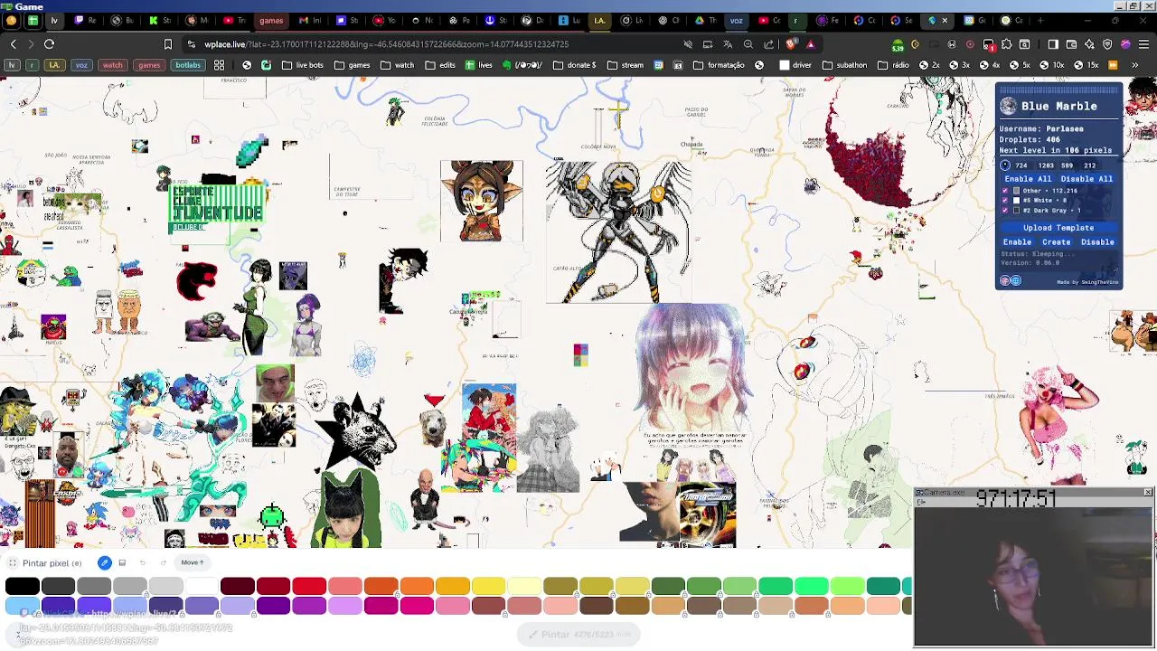Image resolution: width=1157 pixels, height=651 pixels.
Task: Switch to the 'voz' browser tab
Action: pyautogui.click(x=736, y=20)
